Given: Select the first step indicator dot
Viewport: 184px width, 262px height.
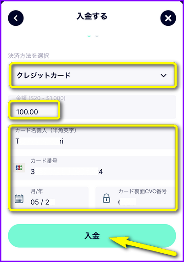Looking at the screenshot, I should pyautogui.click(x=89, y=36).
